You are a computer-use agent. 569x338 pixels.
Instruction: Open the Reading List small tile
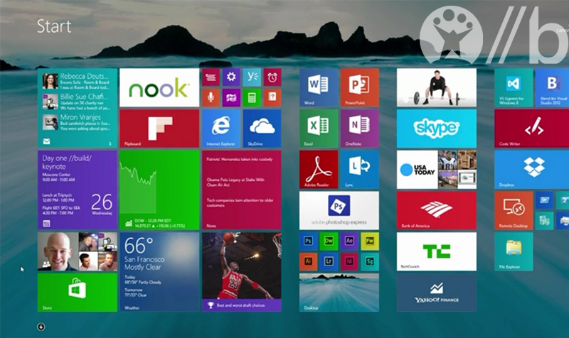click(211, 77)
